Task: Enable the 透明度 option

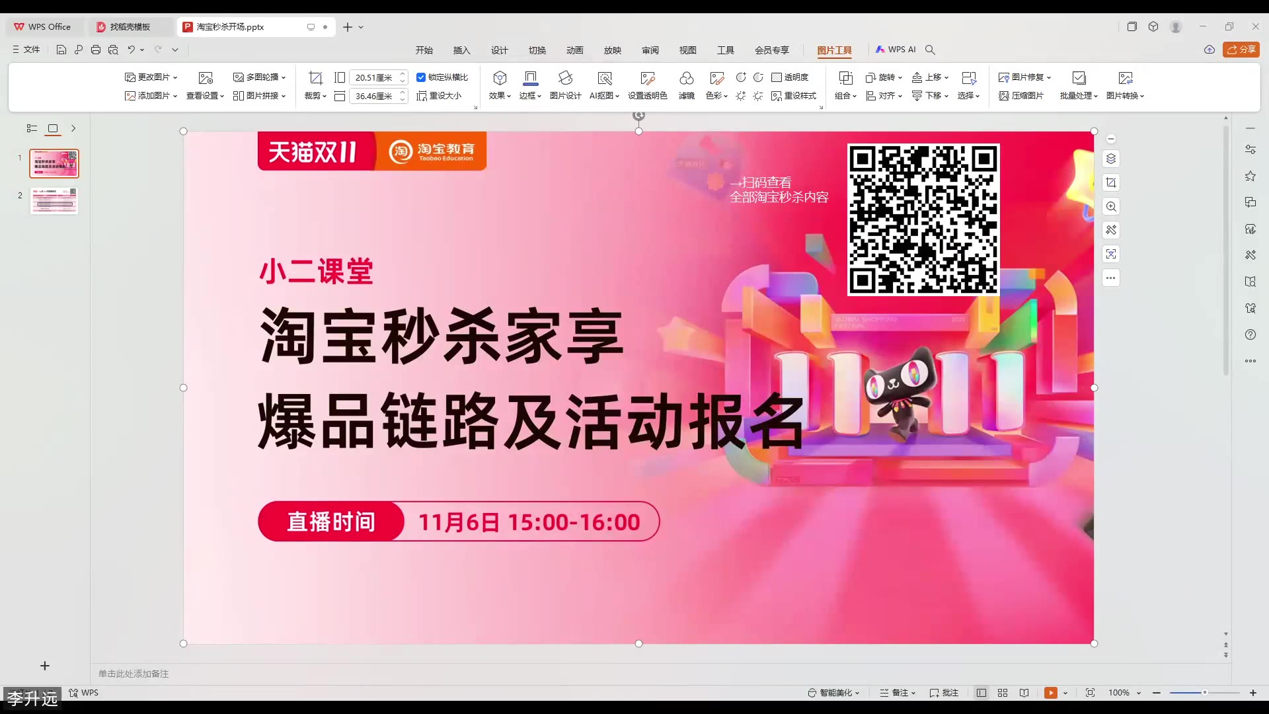Action: pyautogui.click(x=792, y=77)
